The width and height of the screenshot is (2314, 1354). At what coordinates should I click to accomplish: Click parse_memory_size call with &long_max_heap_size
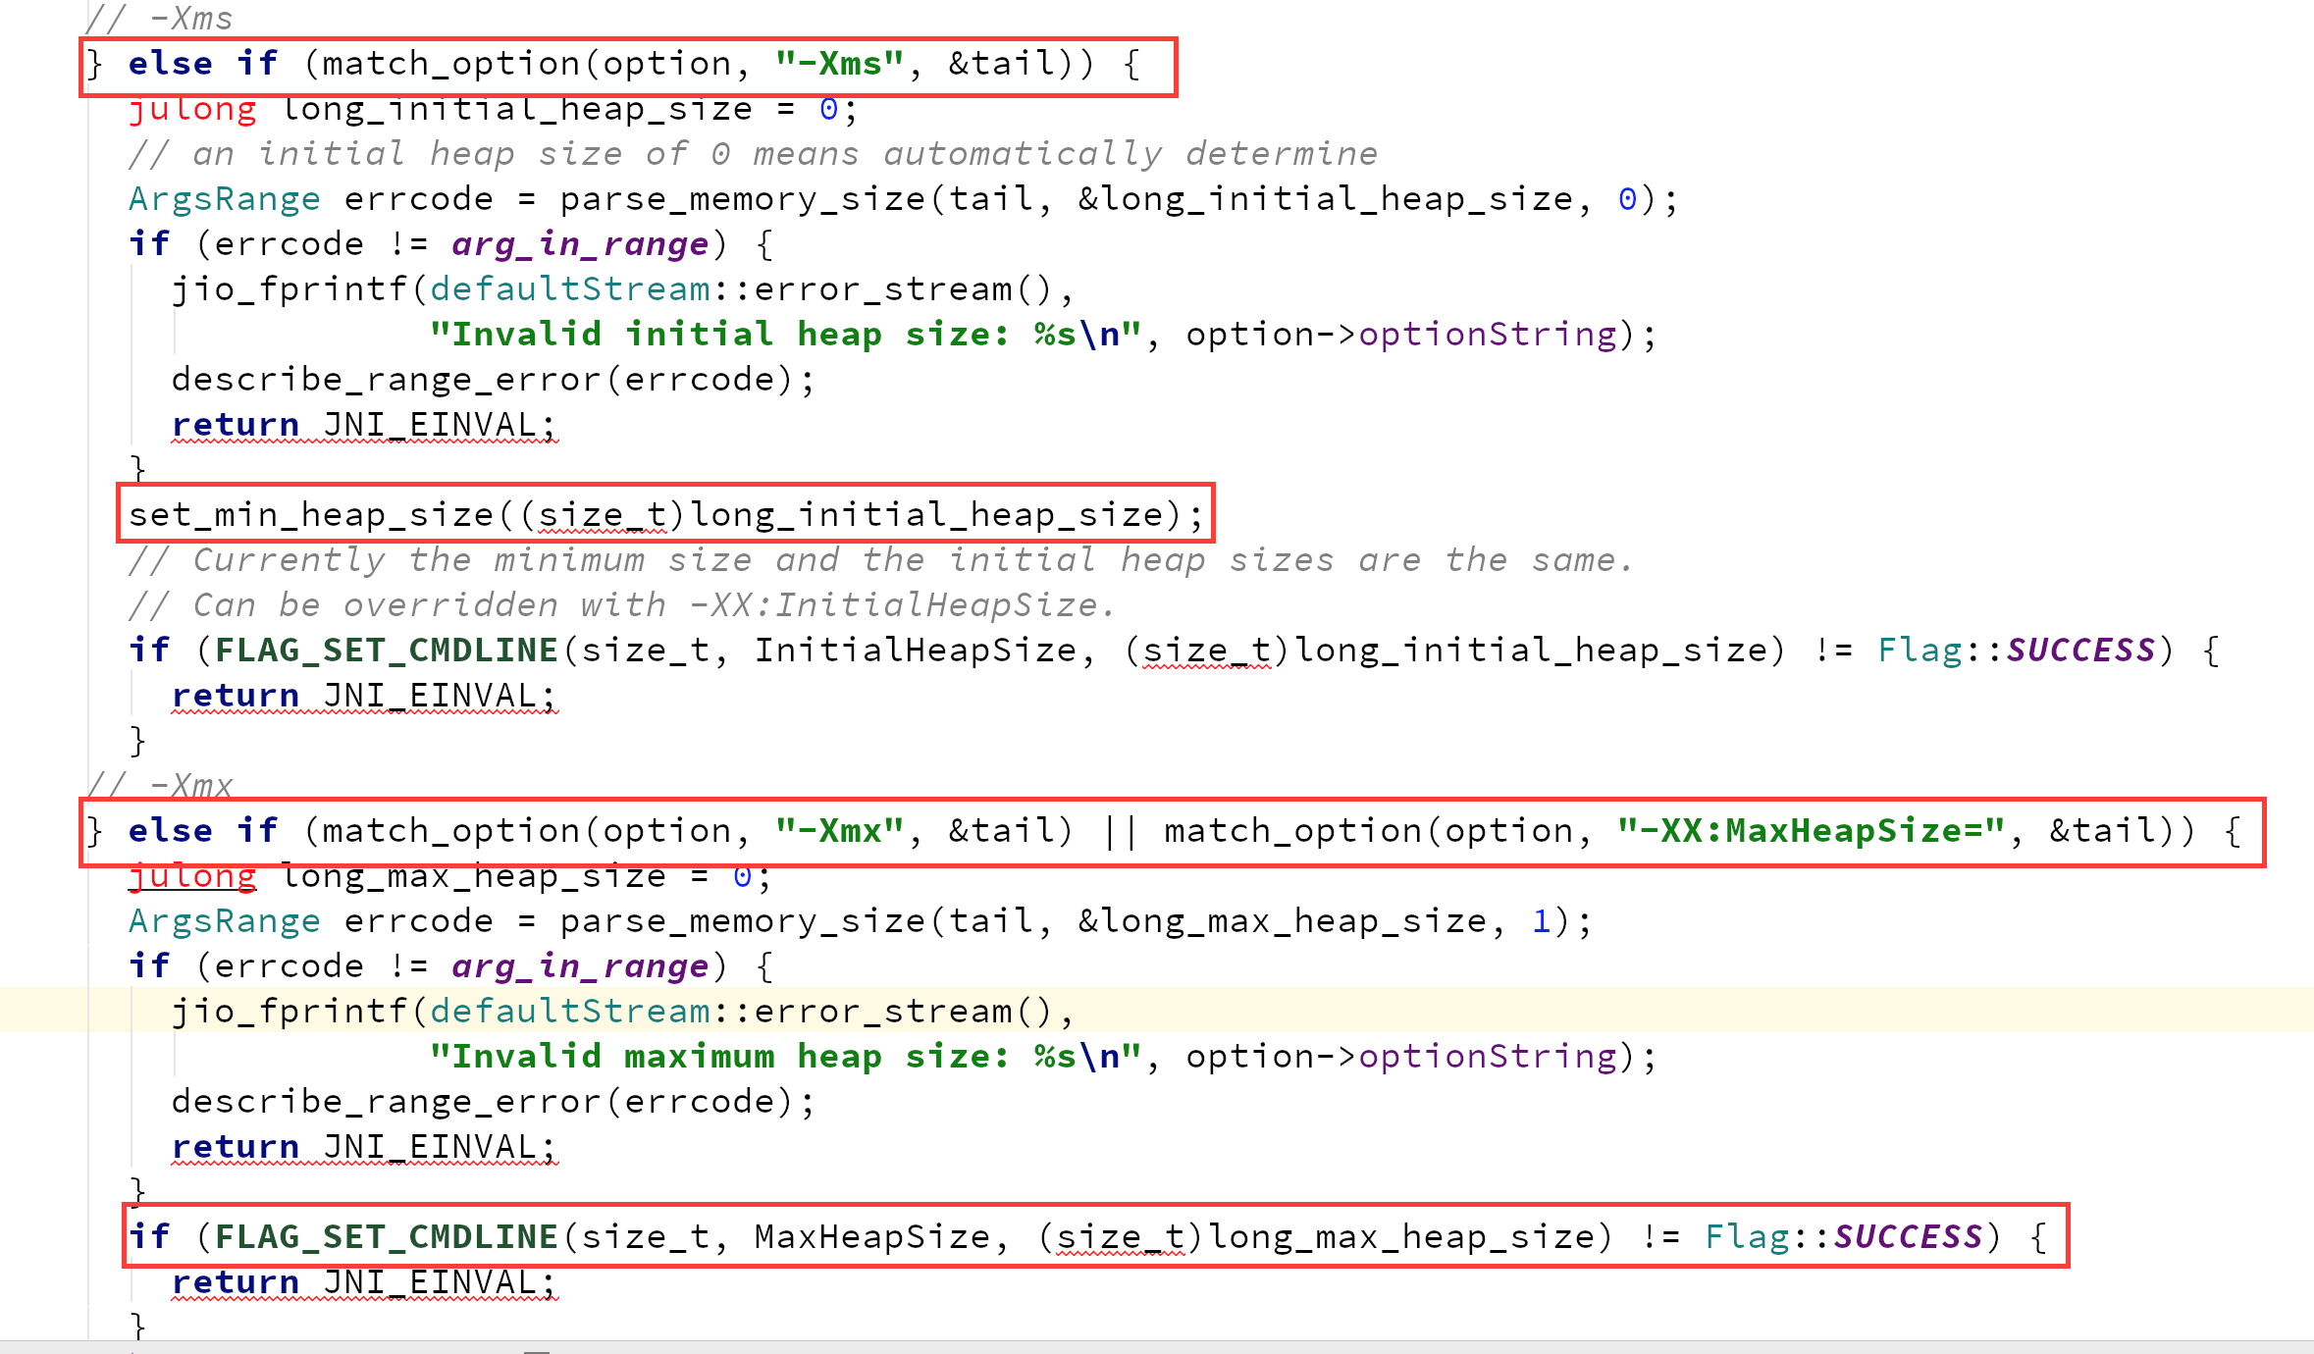click(742, 921)
